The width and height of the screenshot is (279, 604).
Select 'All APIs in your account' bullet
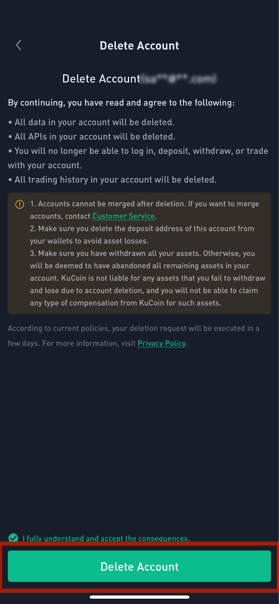pyautogui.click(x=92, y=137)
